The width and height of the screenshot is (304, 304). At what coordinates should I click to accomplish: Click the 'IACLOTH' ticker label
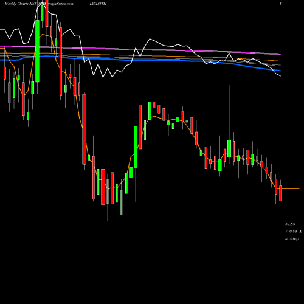click(x=98, y=4)
